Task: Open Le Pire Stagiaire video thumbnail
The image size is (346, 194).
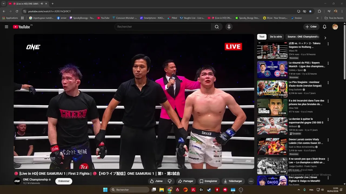Action: [x=272, y=89]
